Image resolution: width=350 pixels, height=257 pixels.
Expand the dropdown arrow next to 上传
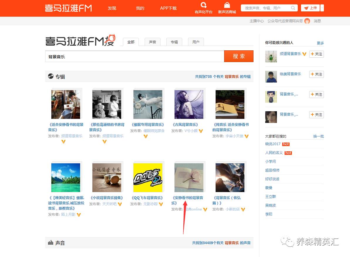[322, 8]
